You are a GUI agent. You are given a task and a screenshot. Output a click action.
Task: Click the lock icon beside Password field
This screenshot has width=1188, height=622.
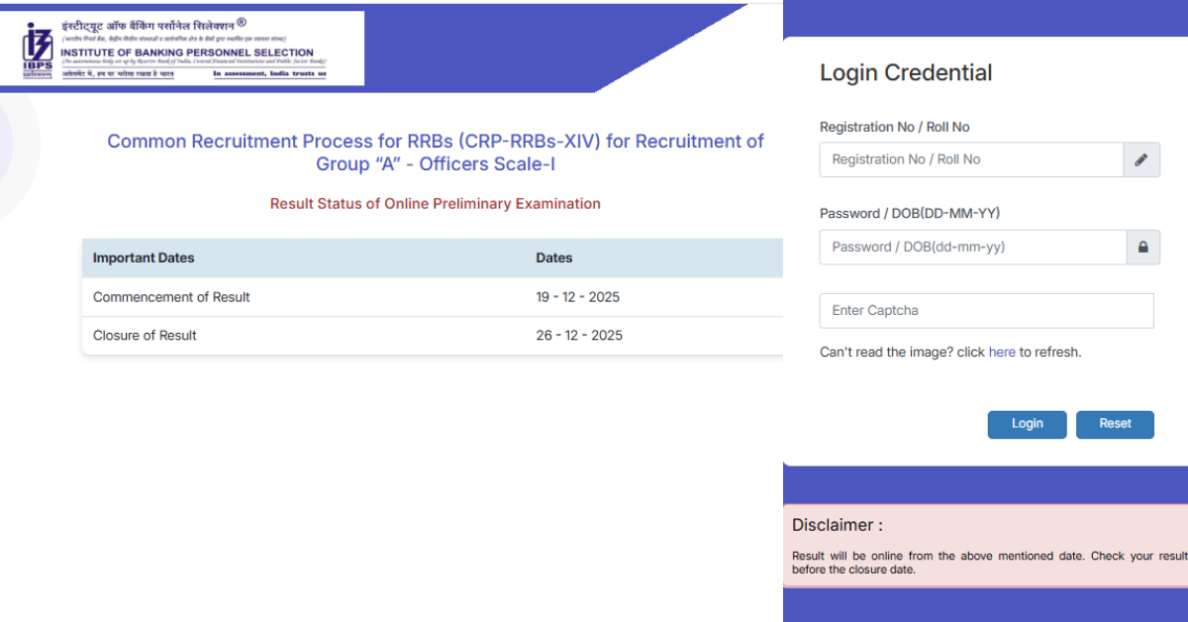click(1142, 247)
